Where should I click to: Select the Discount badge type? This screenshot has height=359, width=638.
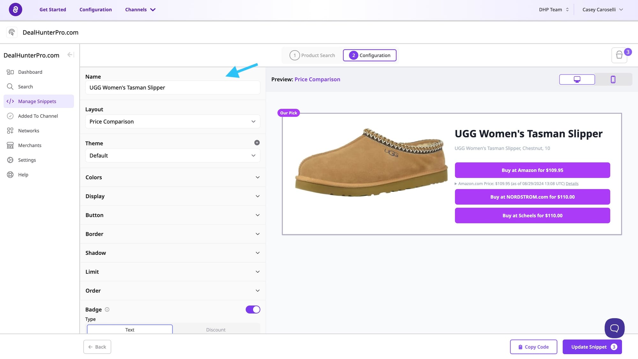coord(216,330)
